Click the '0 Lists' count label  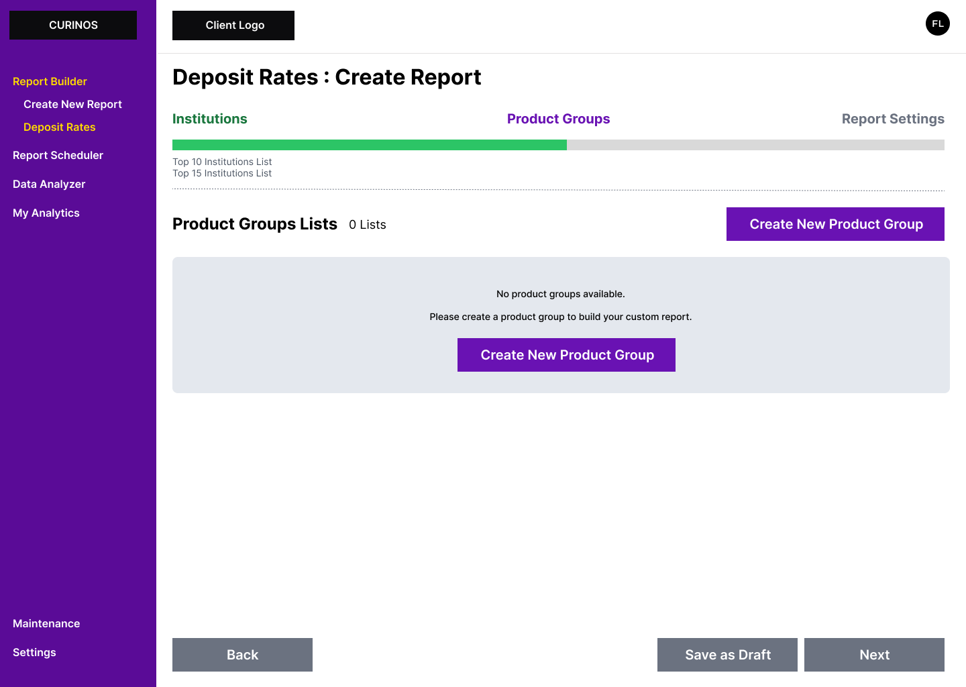tap(368, 225)
